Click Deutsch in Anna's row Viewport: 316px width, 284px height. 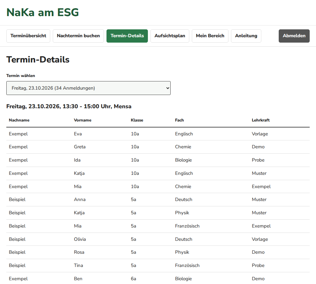point(184,199)
